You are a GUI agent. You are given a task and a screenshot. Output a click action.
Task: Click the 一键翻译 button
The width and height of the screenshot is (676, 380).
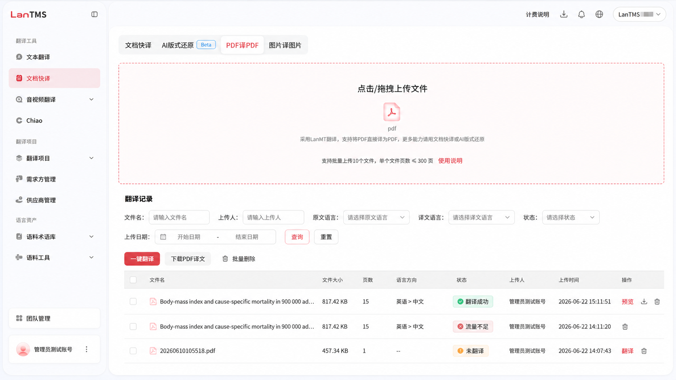click(x=142, y=259)
